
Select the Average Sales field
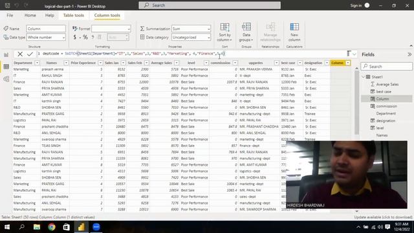click(x=387, y=84)
